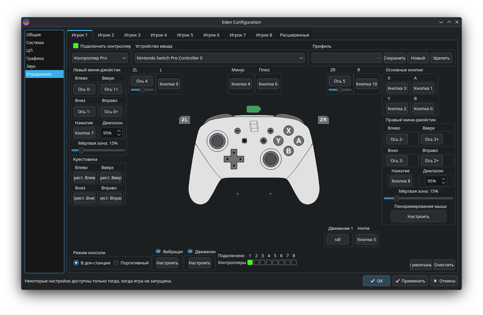Viewport: 483px width, 315px height.
Task: Select the 'В док-станции' console mode
Action: pos(76,263)
